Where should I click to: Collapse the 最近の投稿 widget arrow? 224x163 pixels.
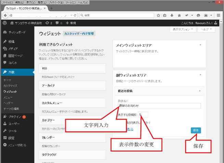coord(200,91)
